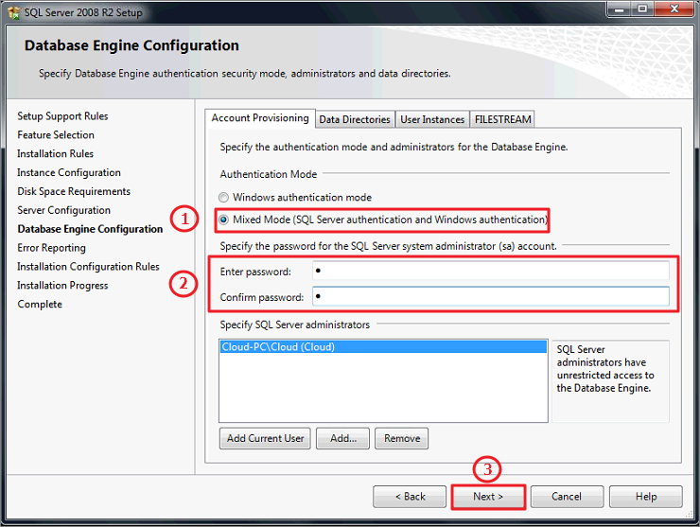Open the FILESTREAM tab
Screen dimensions: 700x527
502,120
